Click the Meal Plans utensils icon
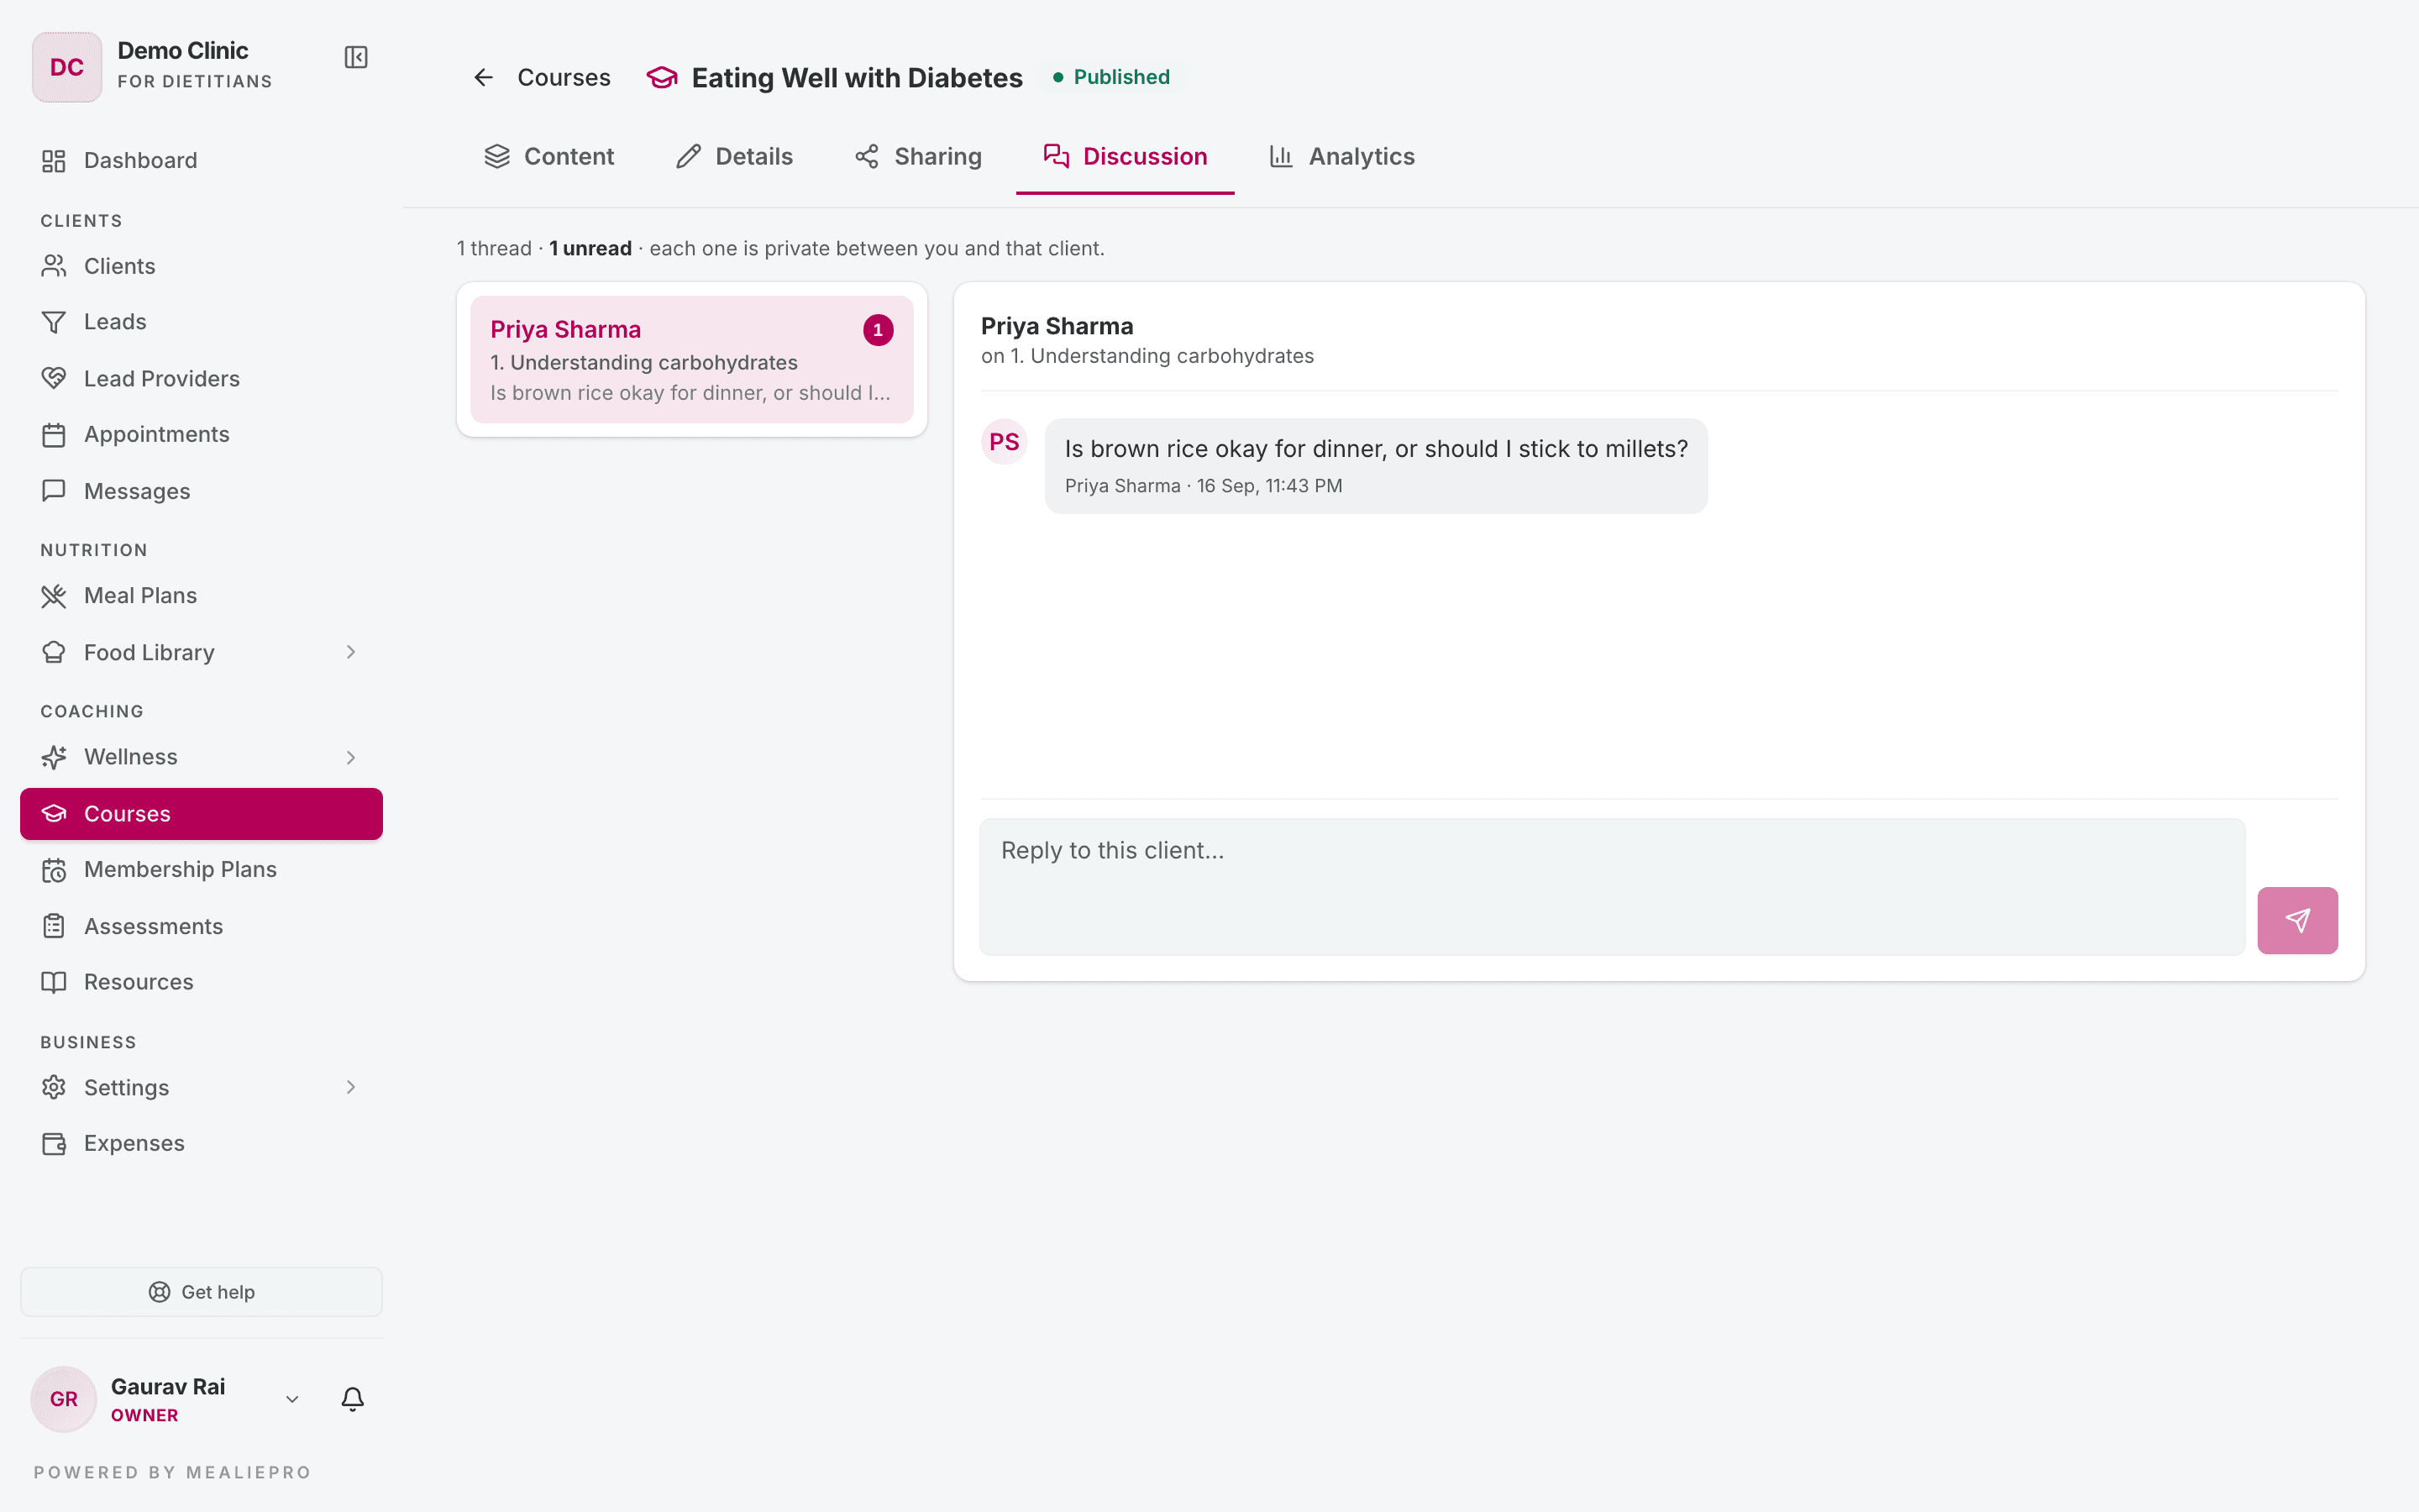Screen dimensions: 2419x1512 54,596
